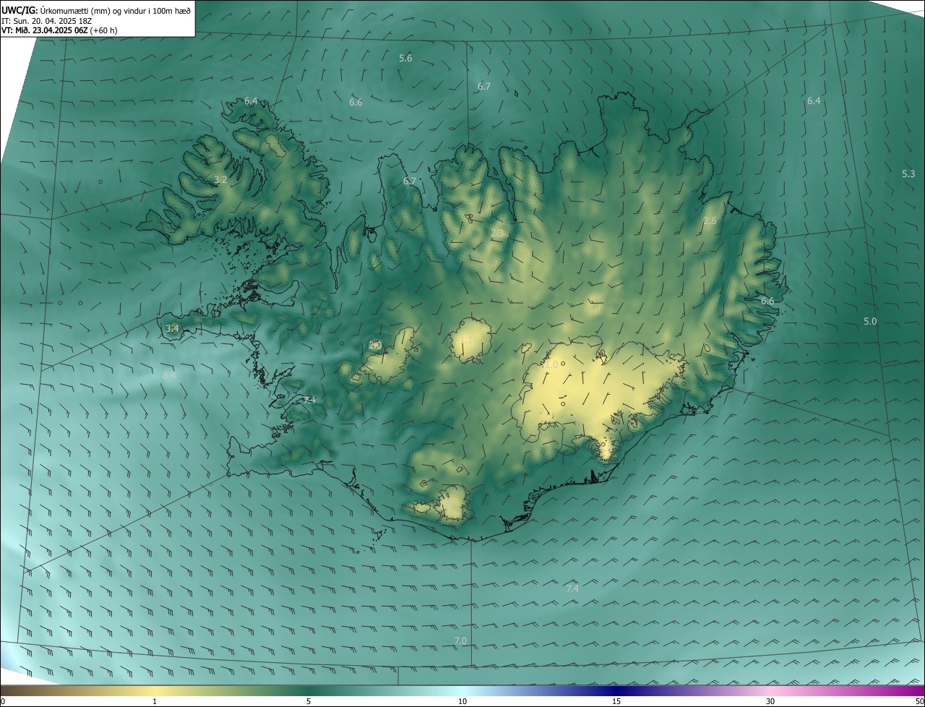Screen dimensions: 925x707
Task: Click the '10' tick on the colour scale
Action: tap(462, 701)
